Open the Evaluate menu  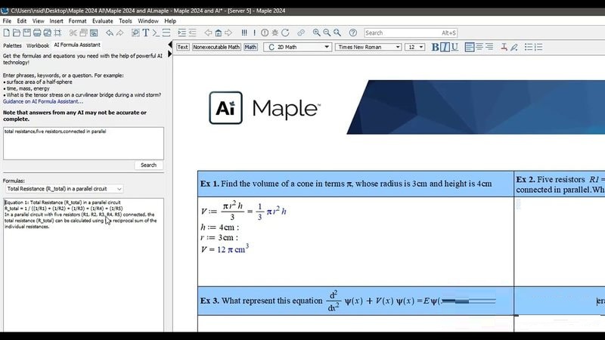point(103,21)
